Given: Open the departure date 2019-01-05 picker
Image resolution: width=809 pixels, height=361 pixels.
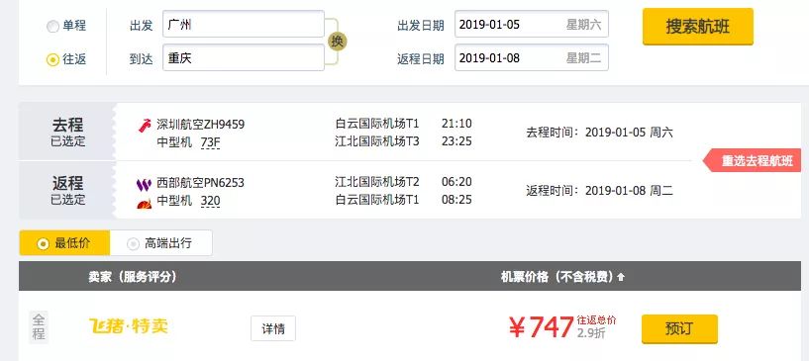Looking at the screenshot, I should click(532, 24).
